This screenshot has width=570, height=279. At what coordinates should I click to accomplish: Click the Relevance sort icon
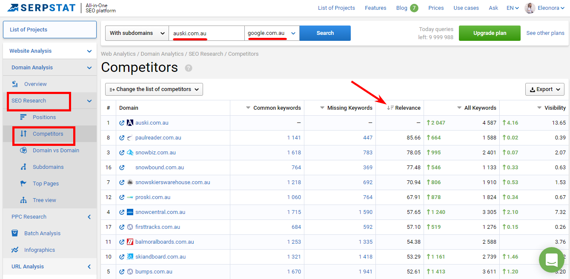(x=390, y=108)
